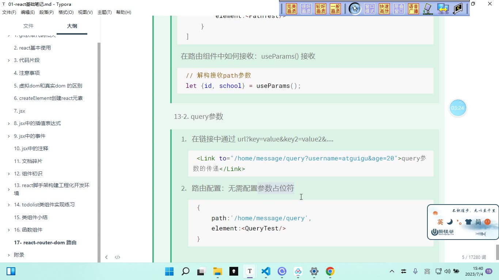Click the 层叠窗口 cascade windows button
This screenshot has height=280, width=499.
coord(399,9)
